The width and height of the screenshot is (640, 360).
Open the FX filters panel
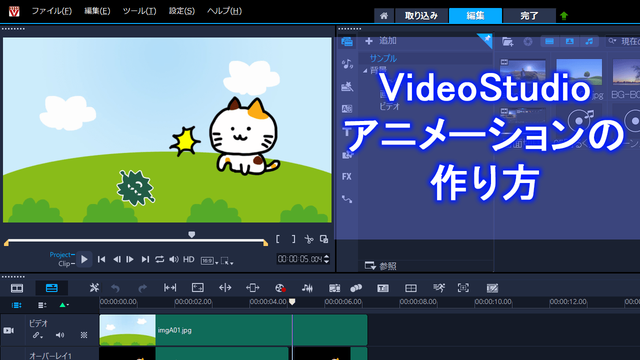347,176
